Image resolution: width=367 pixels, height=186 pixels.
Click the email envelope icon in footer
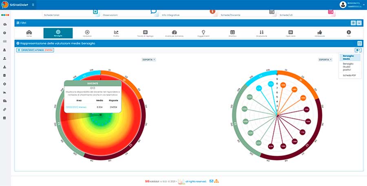[x=211, y=181]
